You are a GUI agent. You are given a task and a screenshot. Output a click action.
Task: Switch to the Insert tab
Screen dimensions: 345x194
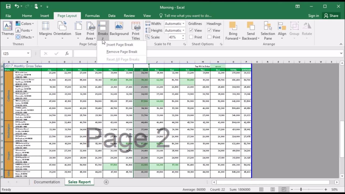45,16
